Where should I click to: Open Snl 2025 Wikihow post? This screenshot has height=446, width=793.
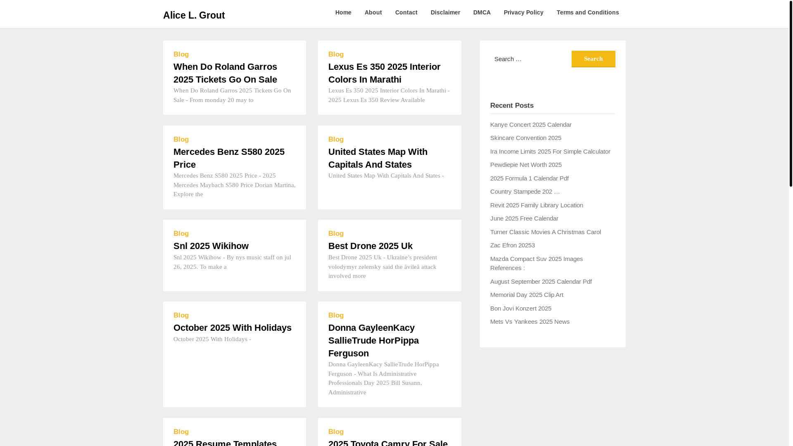[211, 246]
